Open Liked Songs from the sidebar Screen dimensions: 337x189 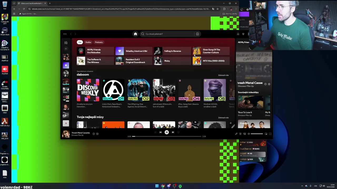tap(66, 65)
